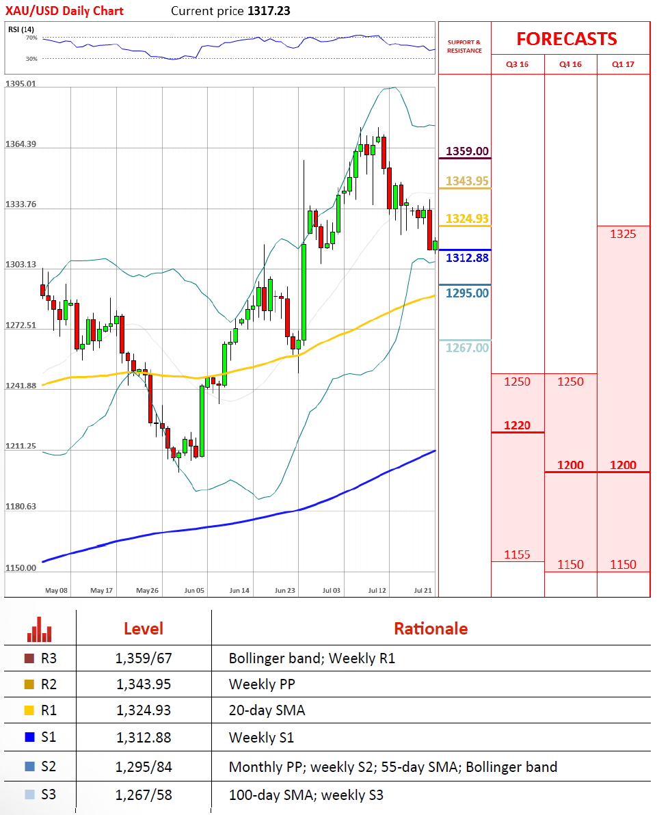Click the RSI (14) indicator label
Image resolution: width=657 pixels, height=815 pixels.
21,29
